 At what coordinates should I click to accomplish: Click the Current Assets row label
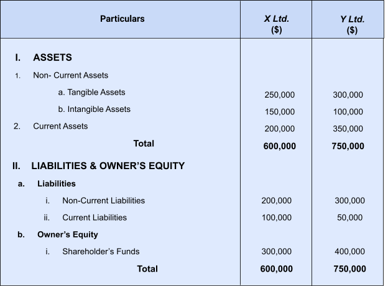tap(60, 126)
